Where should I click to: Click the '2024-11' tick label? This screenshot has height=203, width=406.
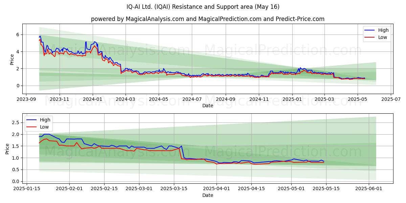point(259,99)
